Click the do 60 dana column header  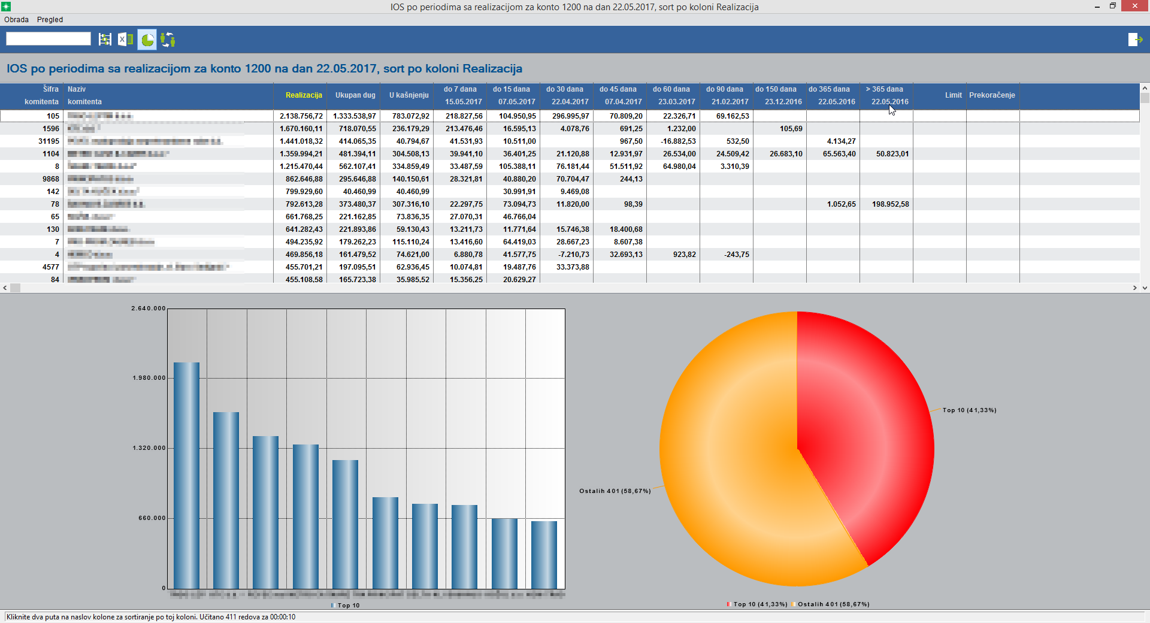(x=673, y=95)
